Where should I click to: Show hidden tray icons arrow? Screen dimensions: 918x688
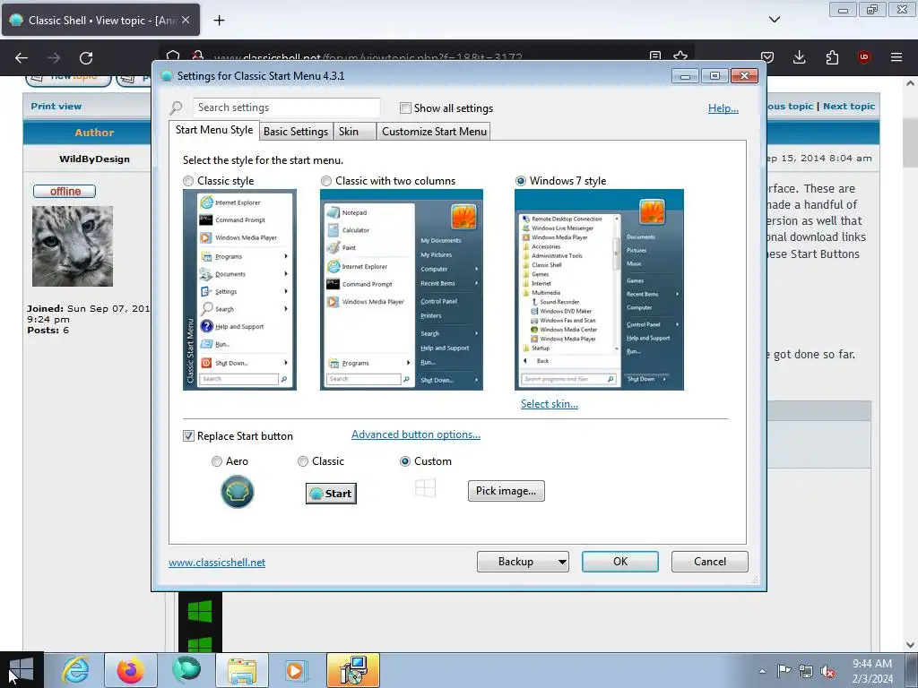pos(762,671)
